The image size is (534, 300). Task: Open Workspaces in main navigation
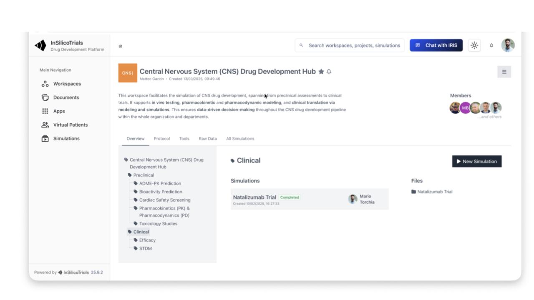pos(67,84)
